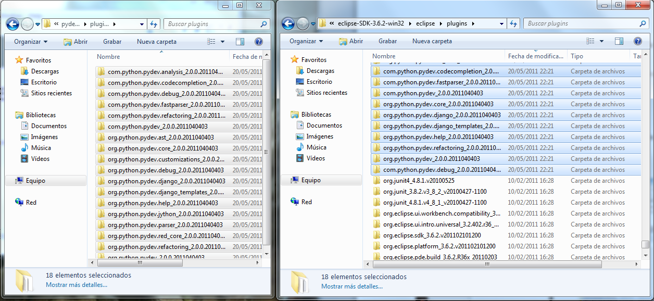The height and width of the screenshot is (301, 654).
Task: Select org.python.pydev.customizations folder in left window
Action: click(180, 159)
